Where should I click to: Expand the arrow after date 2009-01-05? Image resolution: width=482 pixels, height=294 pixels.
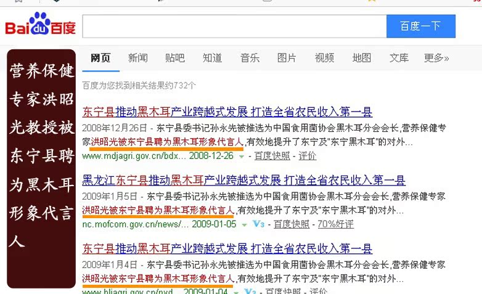click(x=244, y=224)
